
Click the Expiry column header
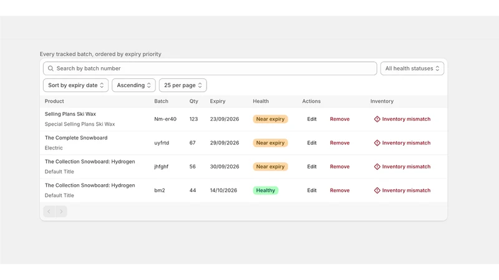[218, 101]
